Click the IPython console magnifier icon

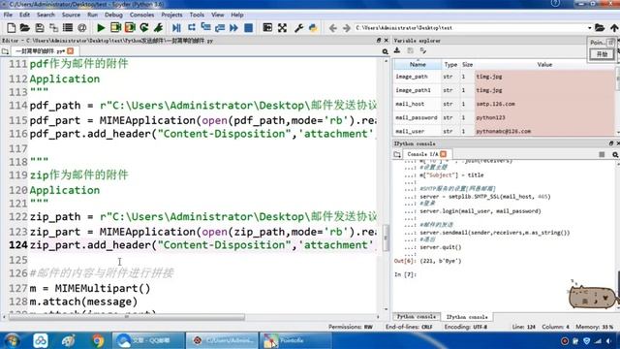coord(615,155)
